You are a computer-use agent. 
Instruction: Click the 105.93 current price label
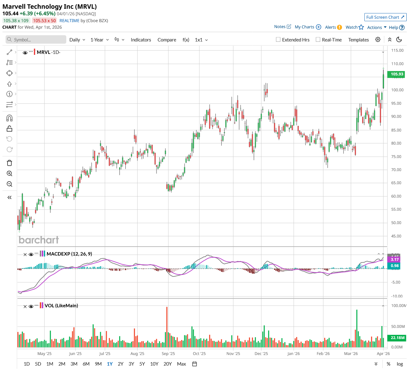tap(397, 74)
